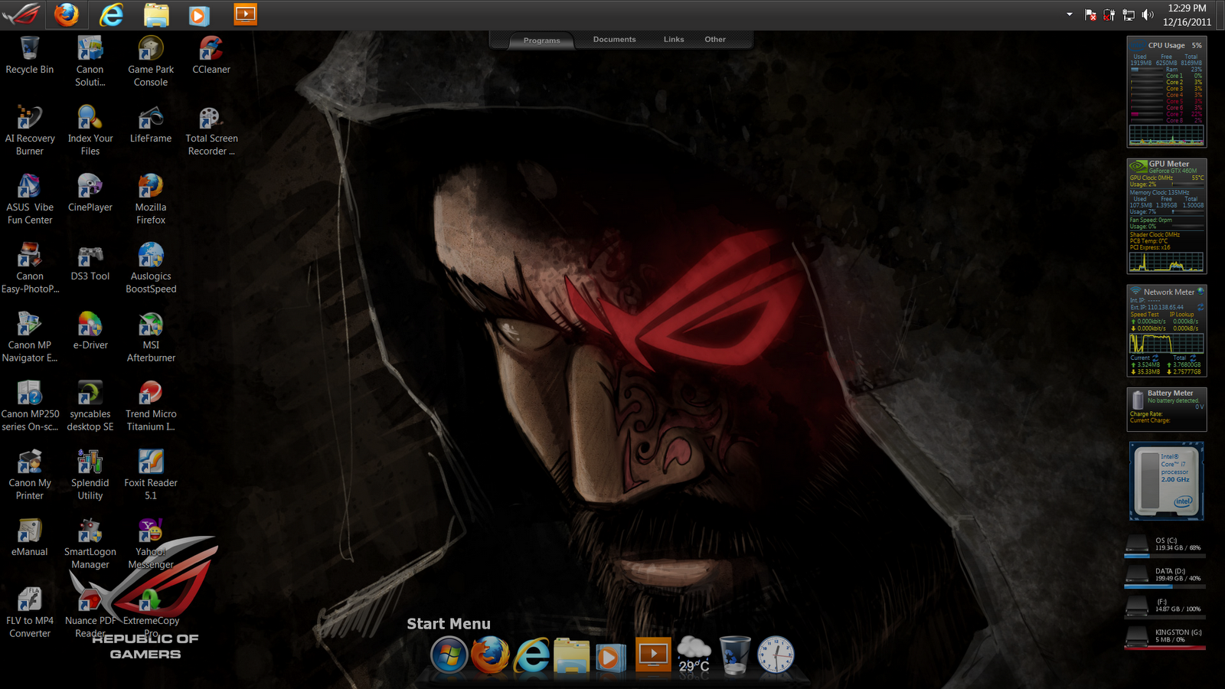Open the Recycle Bin desktop icon

[x=30, y=55]
